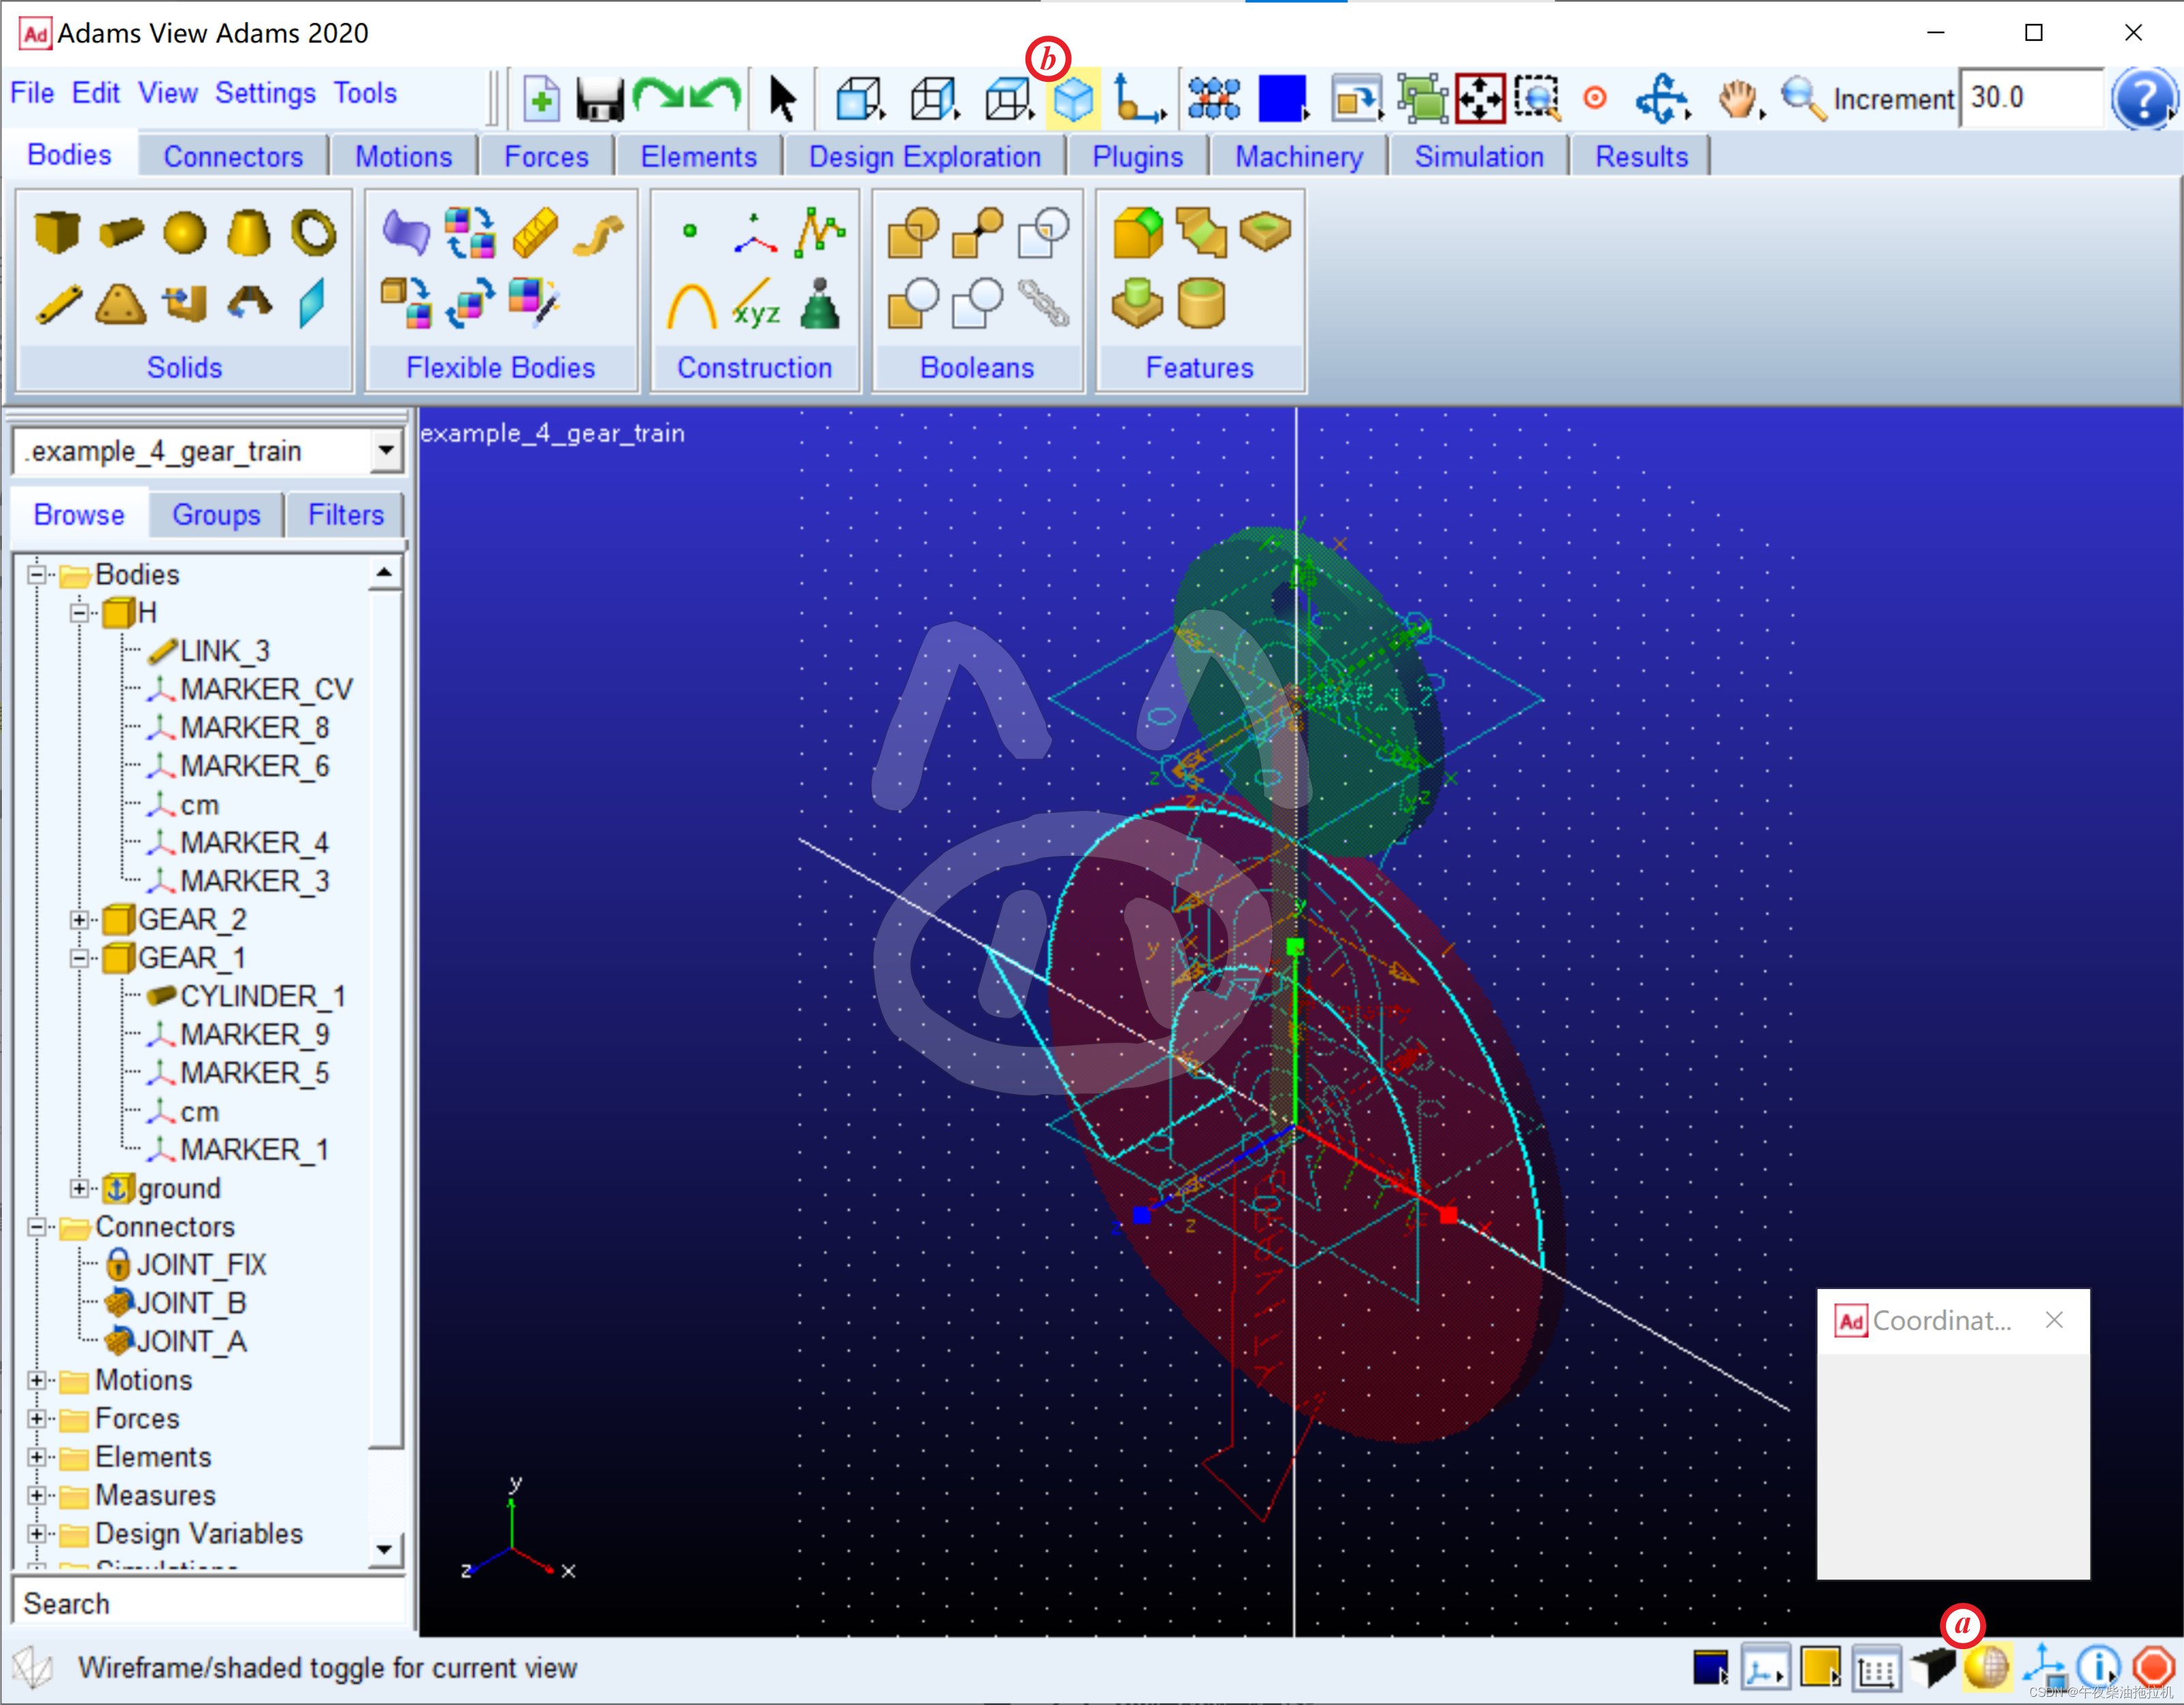Screen dimensions: 2184x1705
Task: Select JOINT_FIX connector
Action: [201, 1265]
